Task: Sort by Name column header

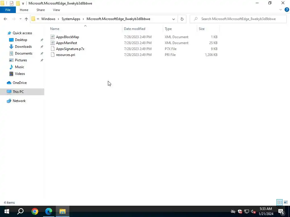Action: tap(55, 29)
